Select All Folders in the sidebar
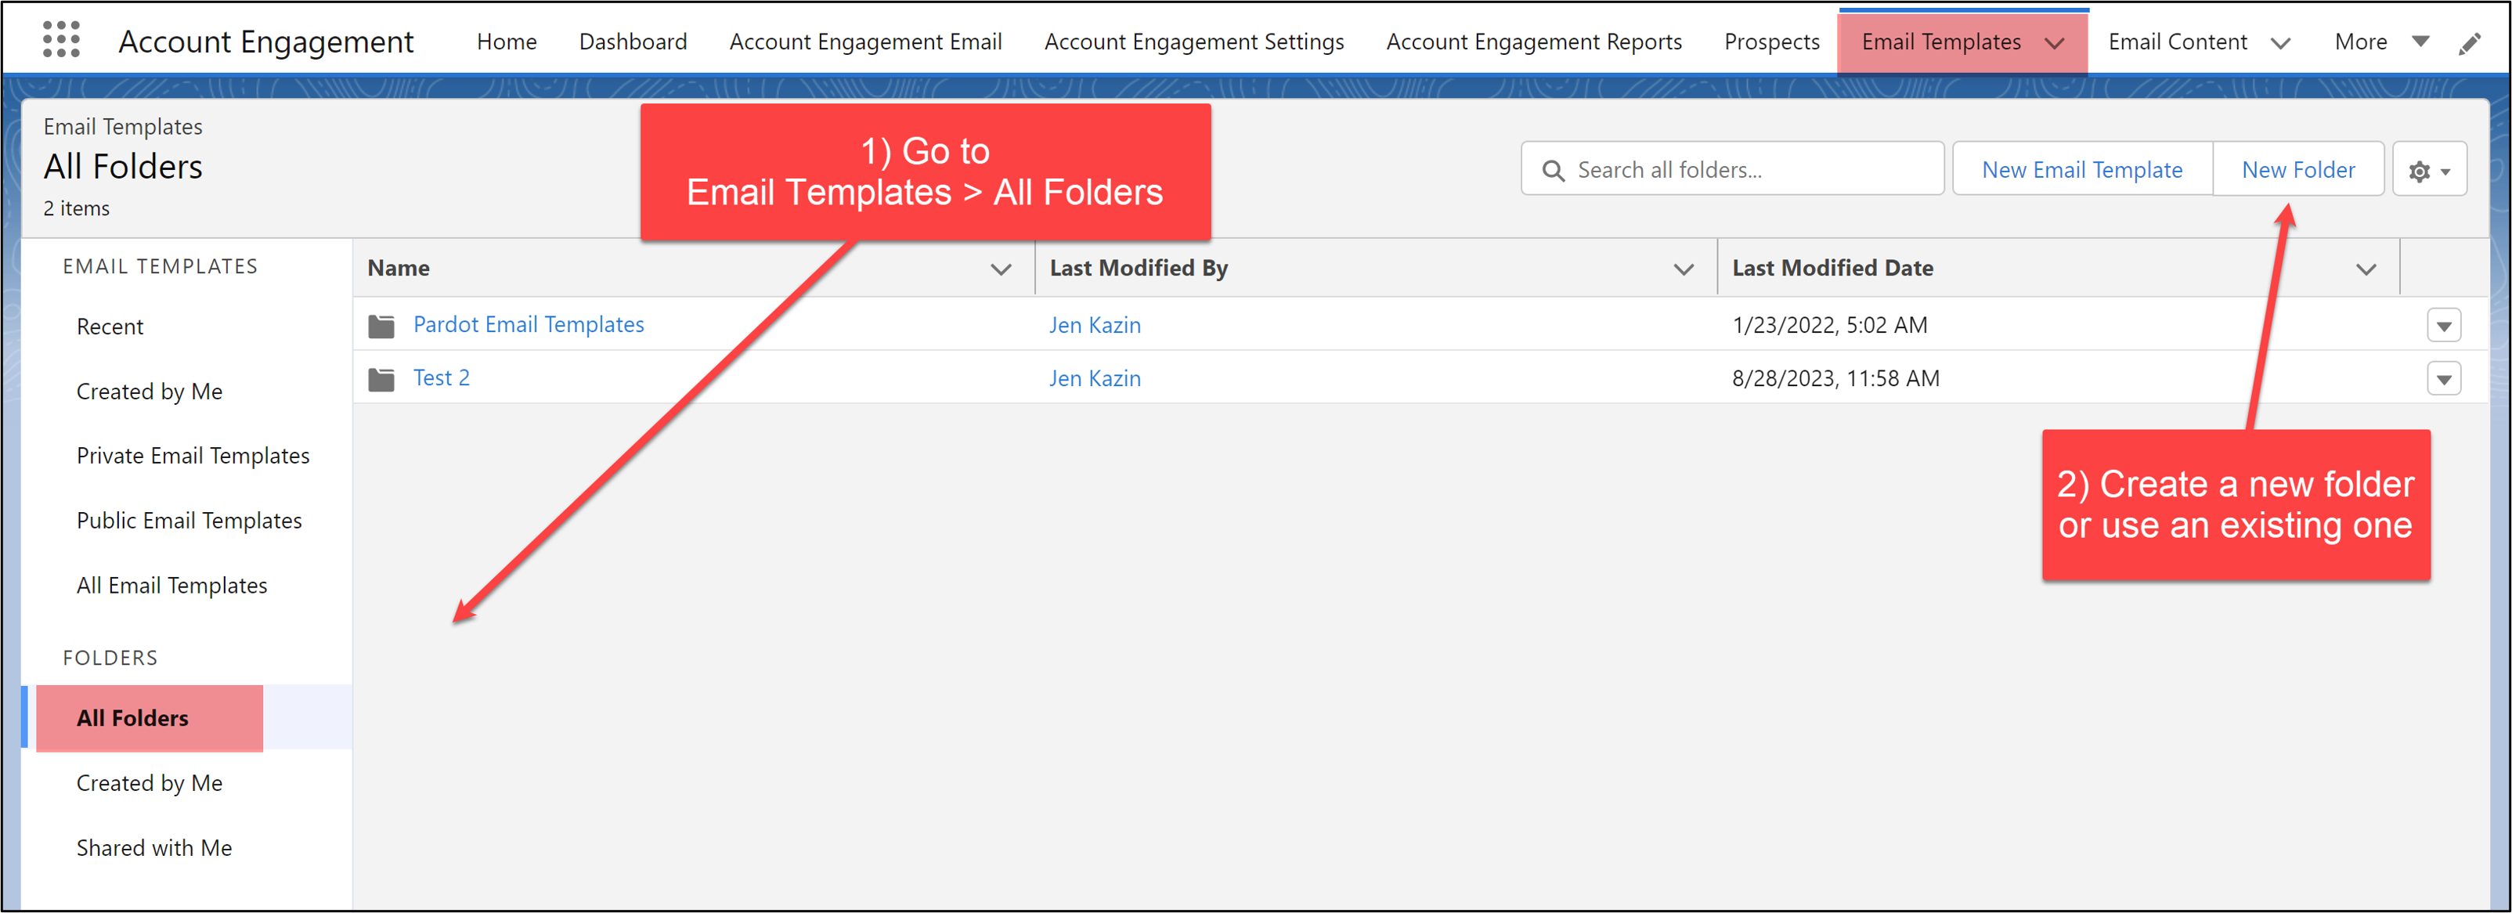The image size is (2512, 913). (132, 719)
